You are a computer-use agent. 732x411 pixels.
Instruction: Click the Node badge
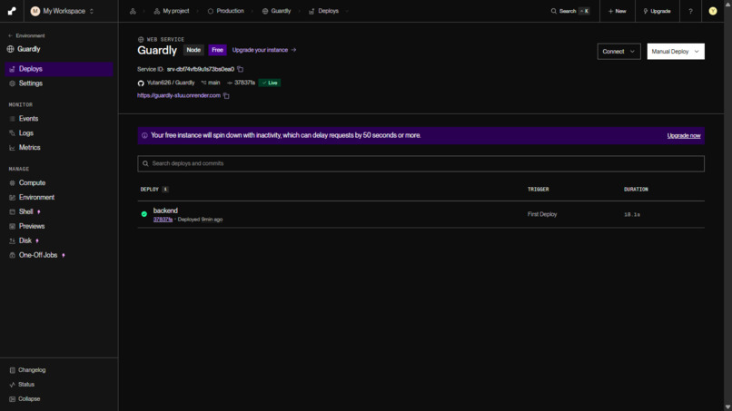coord(193,50)
